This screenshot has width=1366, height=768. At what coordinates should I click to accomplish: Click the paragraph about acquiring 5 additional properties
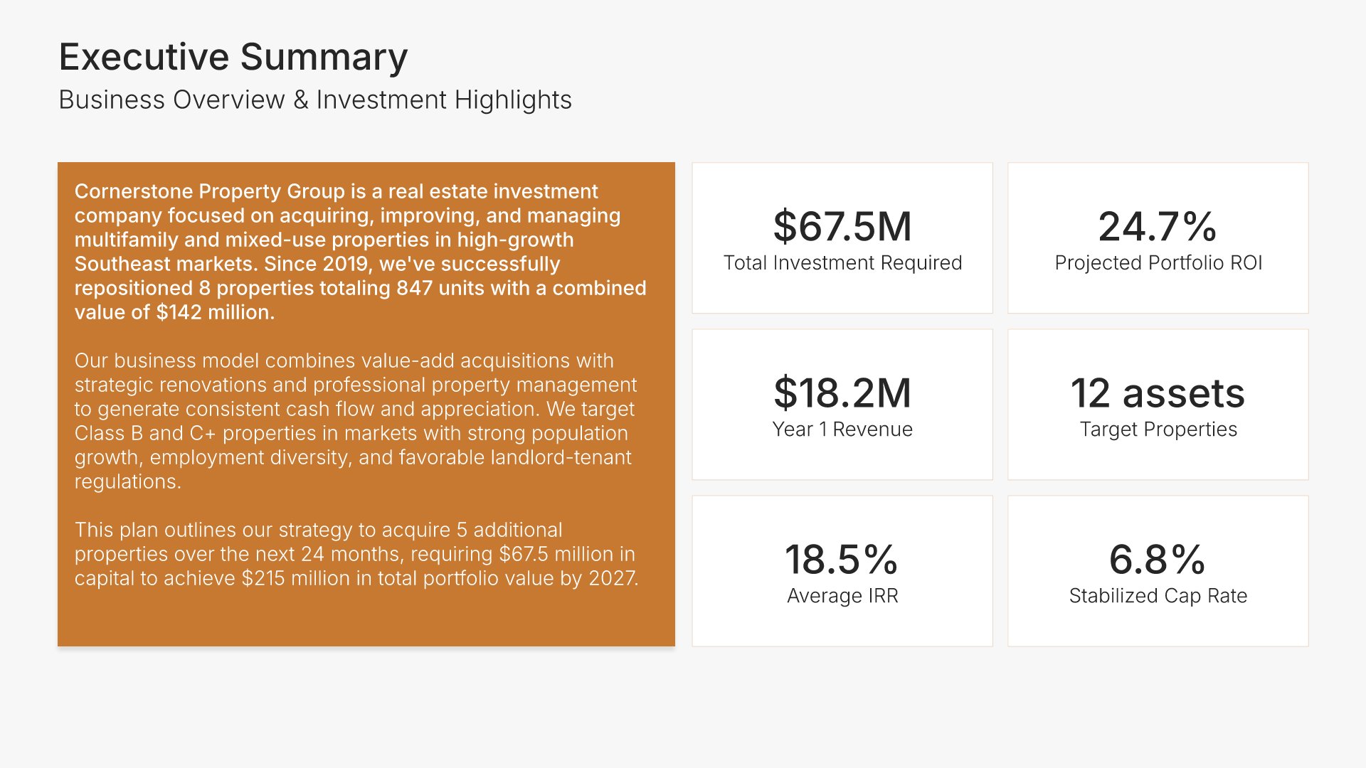356,554
